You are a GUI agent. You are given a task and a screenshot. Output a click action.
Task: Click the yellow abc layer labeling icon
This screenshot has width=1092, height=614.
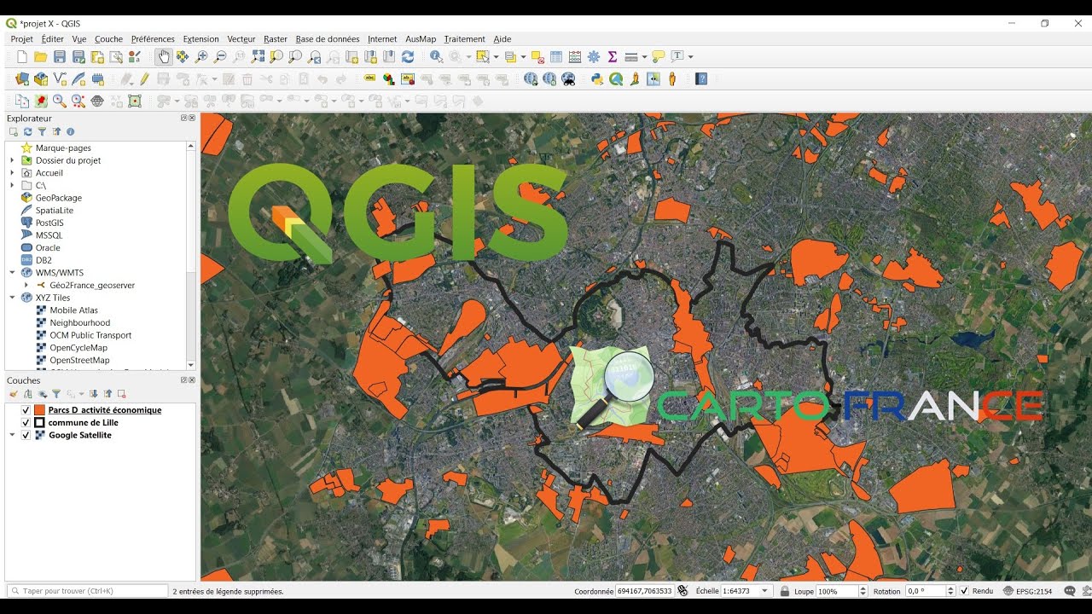pyautogui.click(x=369, y=79)
